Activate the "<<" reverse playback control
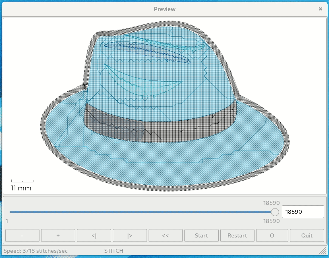This screenshot has height=258, width=329. click(166, 235)
